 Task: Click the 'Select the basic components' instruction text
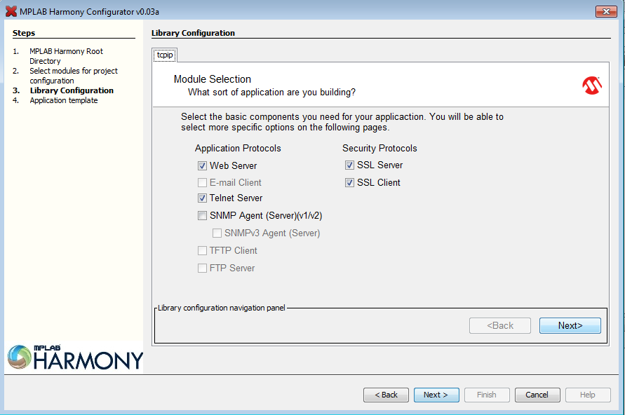(342, 122)
